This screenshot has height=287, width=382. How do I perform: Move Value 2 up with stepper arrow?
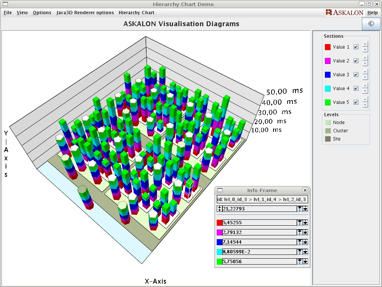coord(365,58)
